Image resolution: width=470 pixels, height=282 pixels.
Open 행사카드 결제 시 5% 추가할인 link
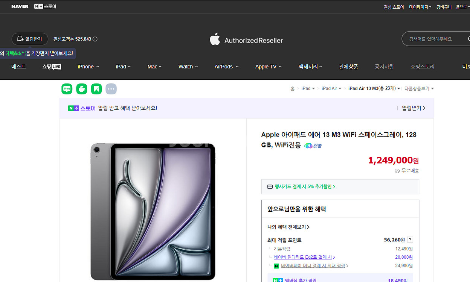[x=305, y=186]
